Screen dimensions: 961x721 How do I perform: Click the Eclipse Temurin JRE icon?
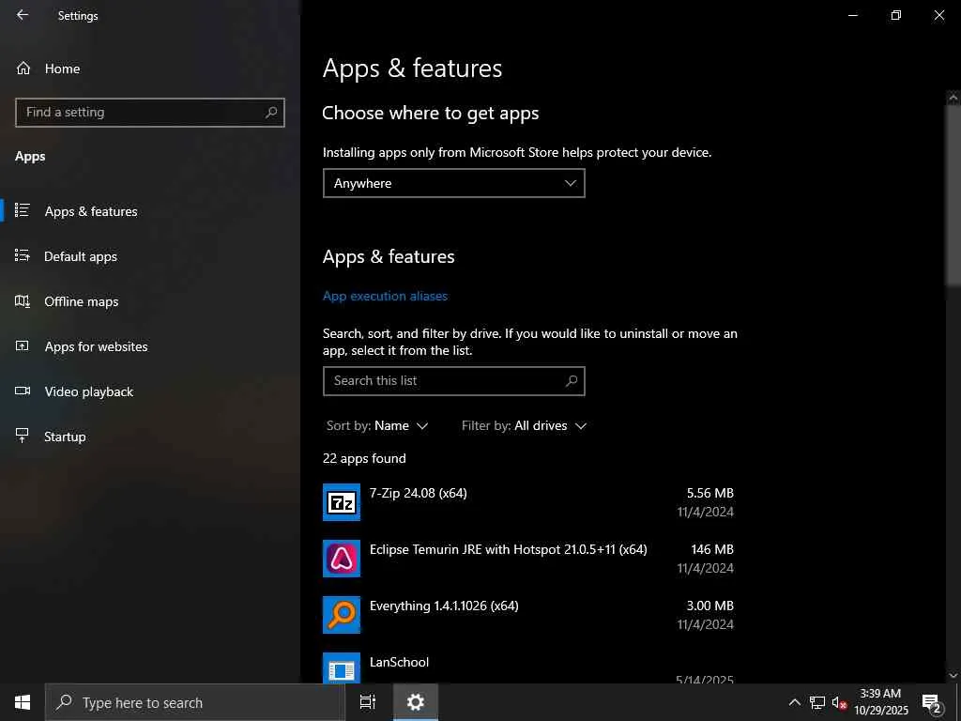(342, 559)
